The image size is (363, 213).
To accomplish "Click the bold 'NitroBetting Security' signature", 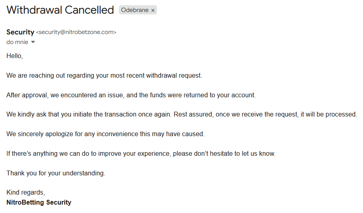I will click(x=39, y=202).
